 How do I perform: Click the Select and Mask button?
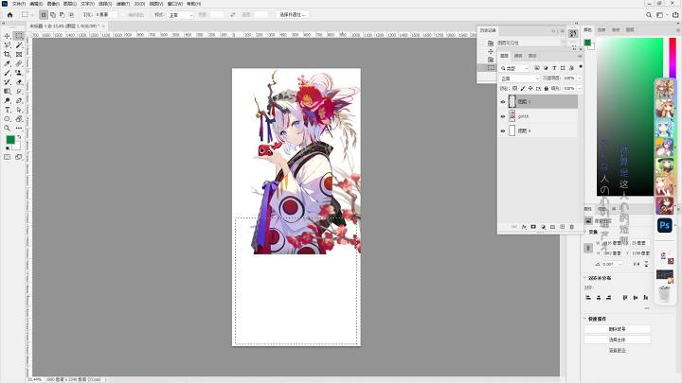(x=293, y=15)
